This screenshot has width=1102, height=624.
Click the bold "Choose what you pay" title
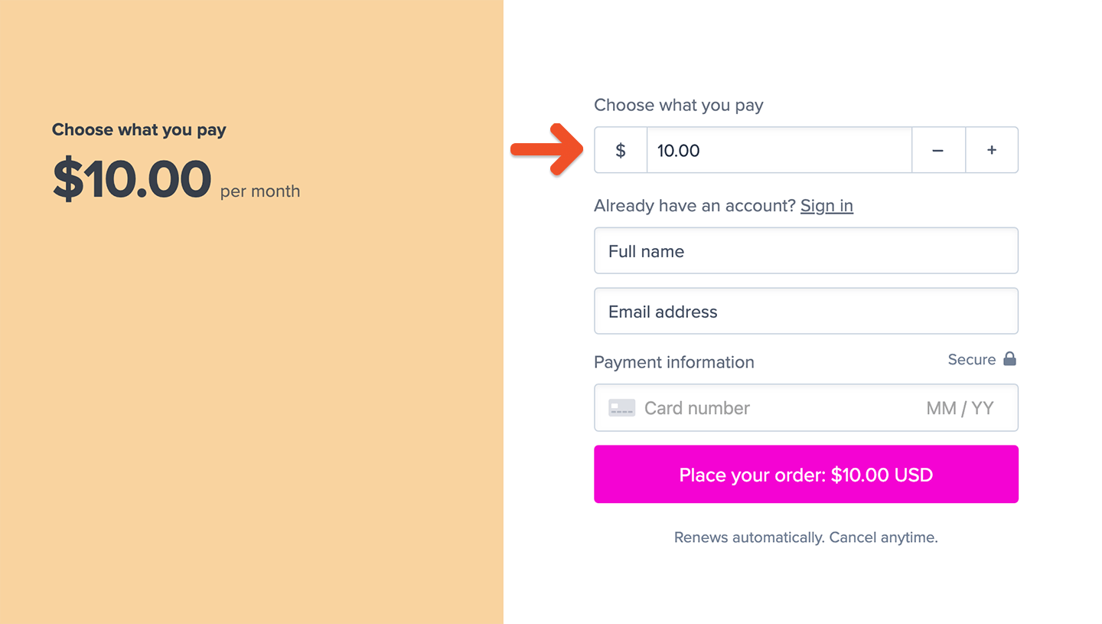point(139,130)
